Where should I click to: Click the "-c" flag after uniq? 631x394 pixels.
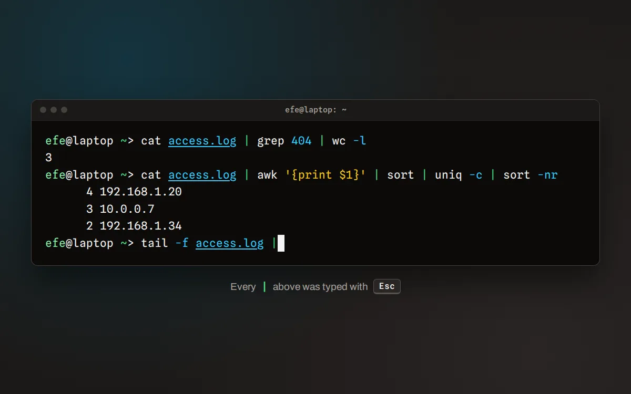(476, 175)
